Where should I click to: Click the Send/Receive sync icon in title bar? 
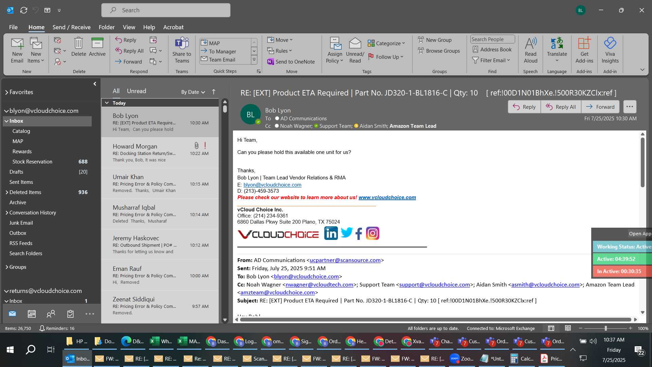24,10
